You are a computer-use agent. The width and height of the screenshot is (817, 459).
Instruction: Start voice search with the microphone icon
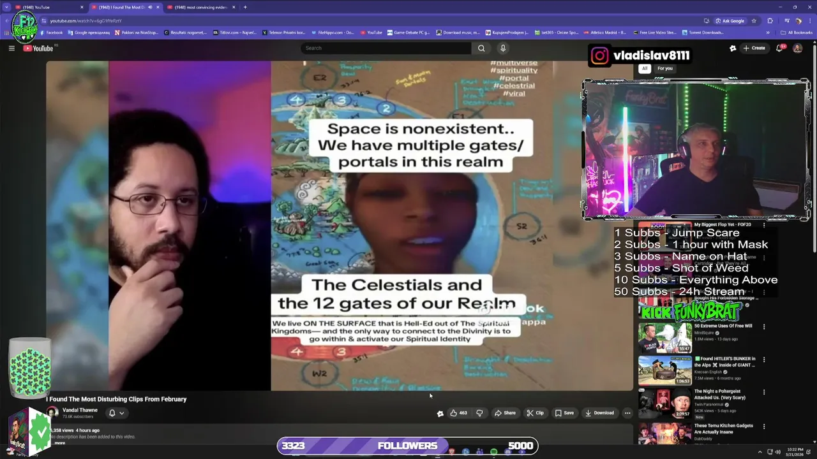point(503,48)
